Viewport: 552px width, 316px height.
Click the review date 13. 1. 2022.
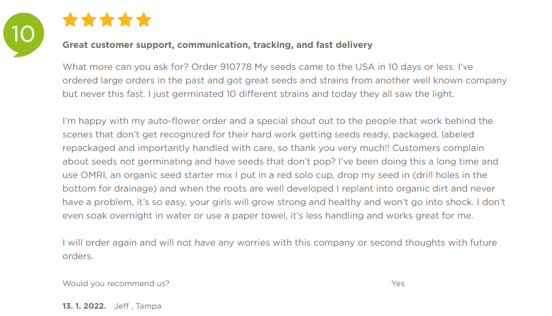coord(84,306)
